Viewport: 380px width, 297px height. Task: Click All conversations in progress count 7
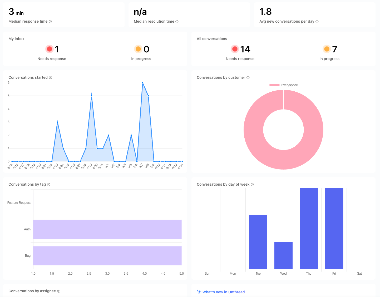334,49
